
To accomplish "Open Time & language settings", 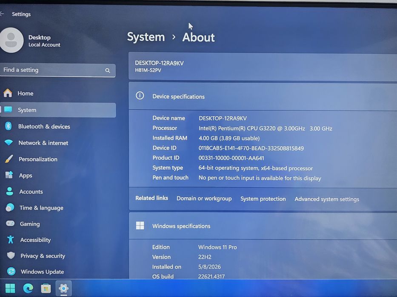I will click(x=58, y=207).
